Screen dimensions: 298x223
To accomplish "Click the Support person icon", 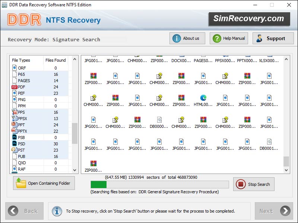I will tap(260, 38).
